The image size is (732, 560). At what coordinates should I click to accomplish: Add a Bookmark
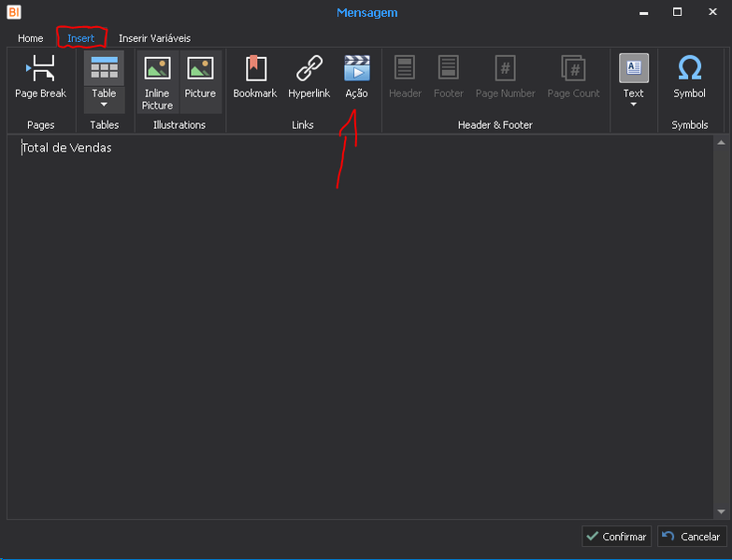255,77
